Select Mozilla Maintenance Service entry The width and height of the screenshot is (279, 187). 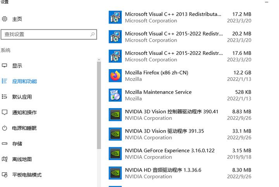[180, 95]
